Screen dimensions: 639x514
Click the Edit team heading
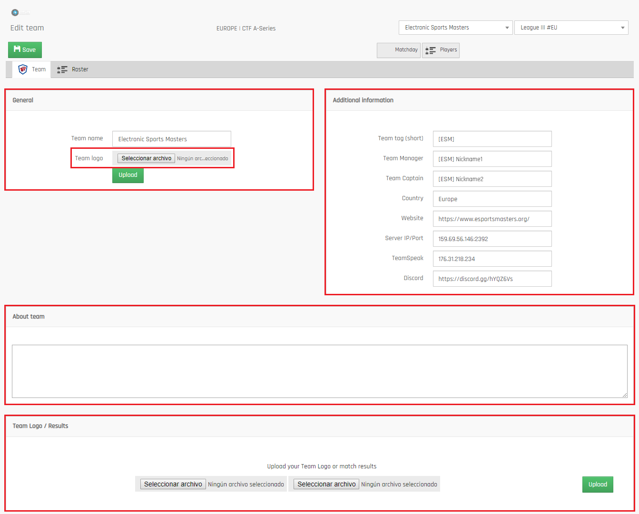click(x=27, y=28)
